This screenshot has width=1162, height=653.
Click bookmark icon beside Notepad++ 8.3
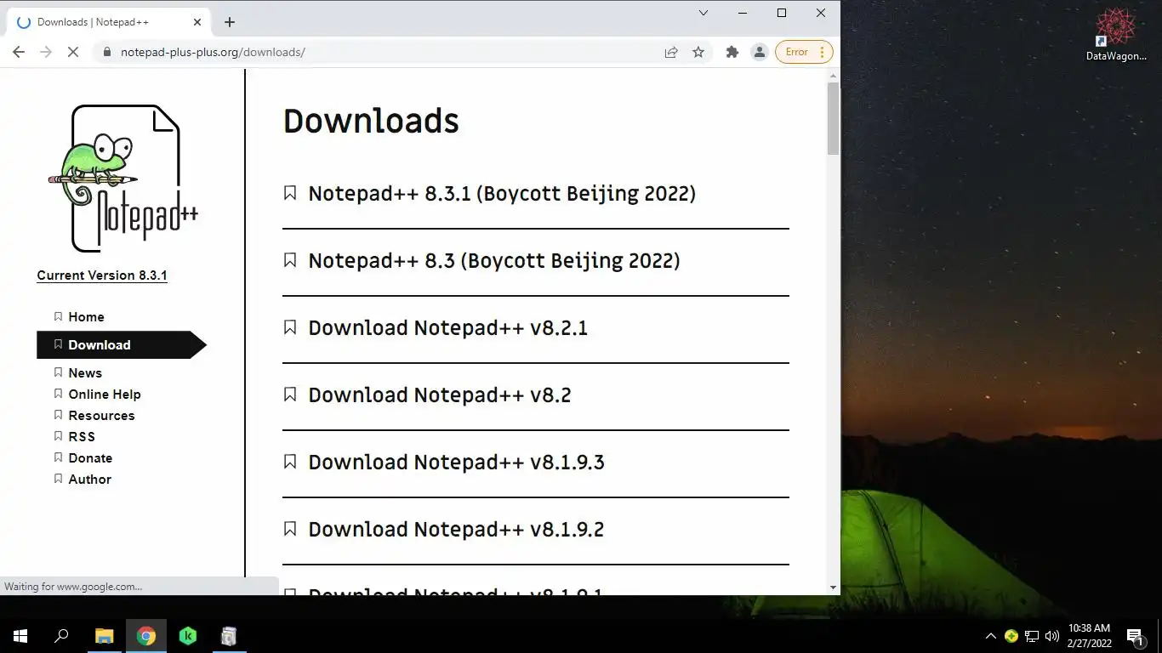(290, 260)
